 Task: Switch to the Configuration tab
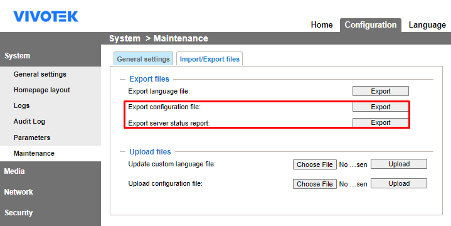(x=371, y=25)
